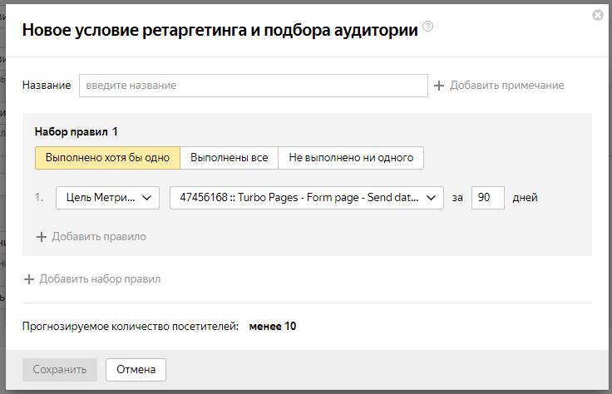Switch to 'Выполнены все' condition mode

pyautogui.click(x=229, y=158)
